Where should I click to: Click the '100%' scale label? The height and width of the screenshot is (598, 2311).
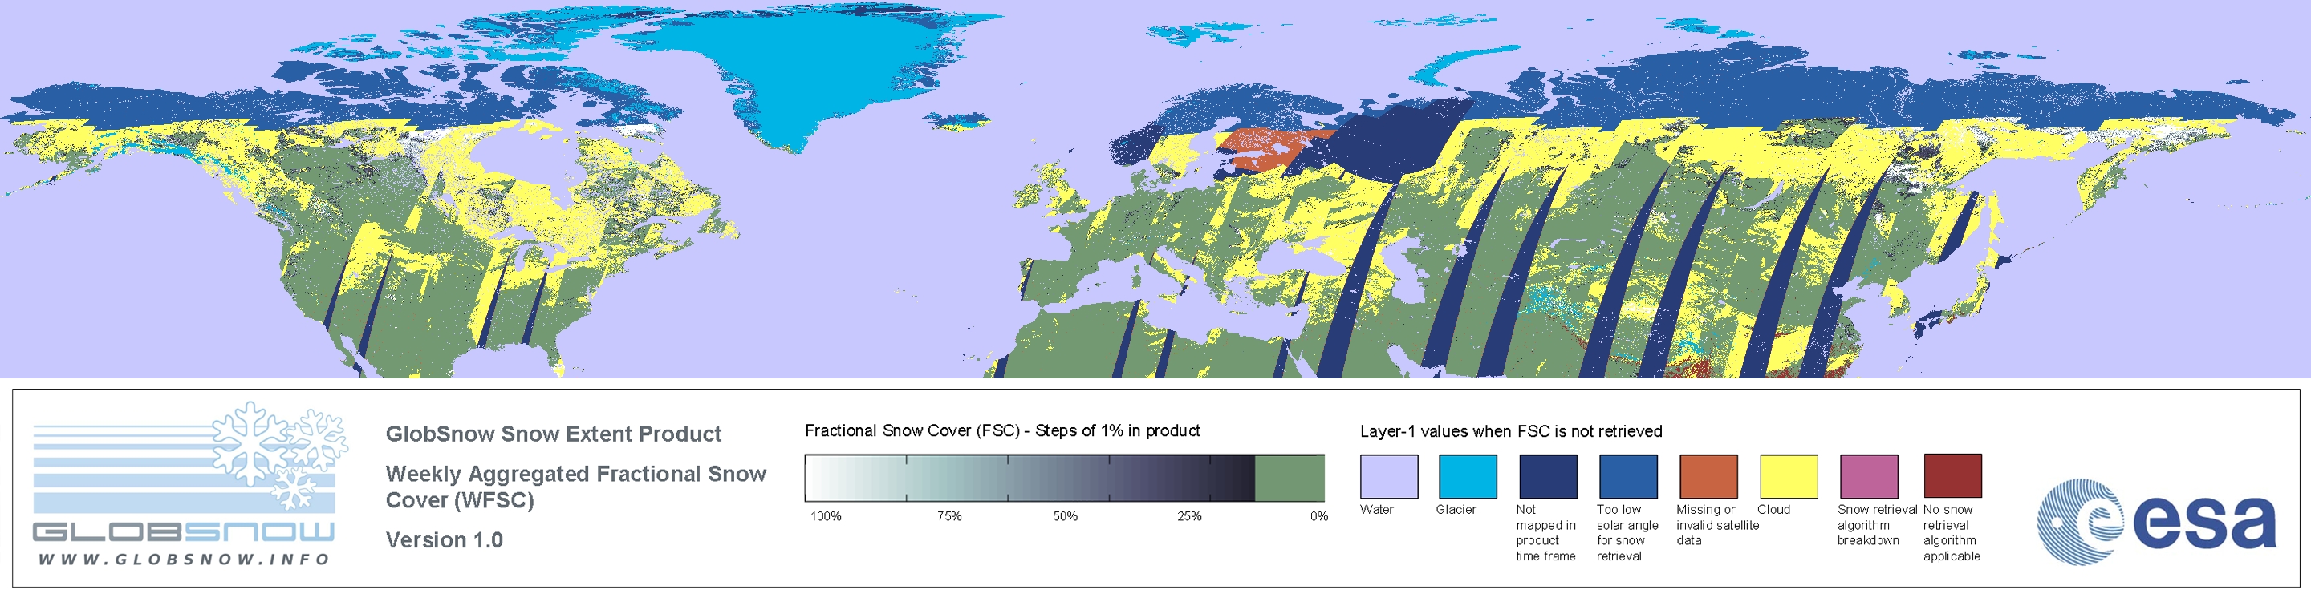(827, 516)
